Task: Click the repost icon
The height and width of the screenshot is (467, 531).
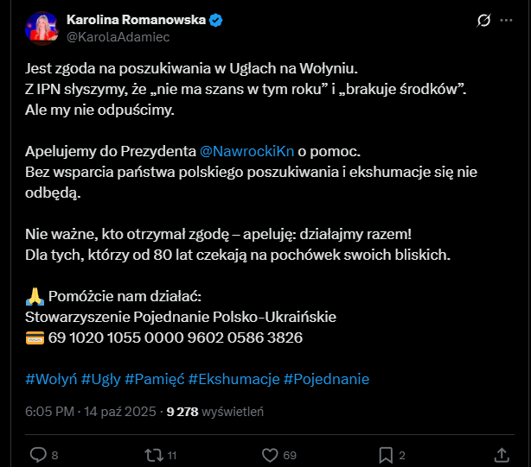Action: (153, 454)
